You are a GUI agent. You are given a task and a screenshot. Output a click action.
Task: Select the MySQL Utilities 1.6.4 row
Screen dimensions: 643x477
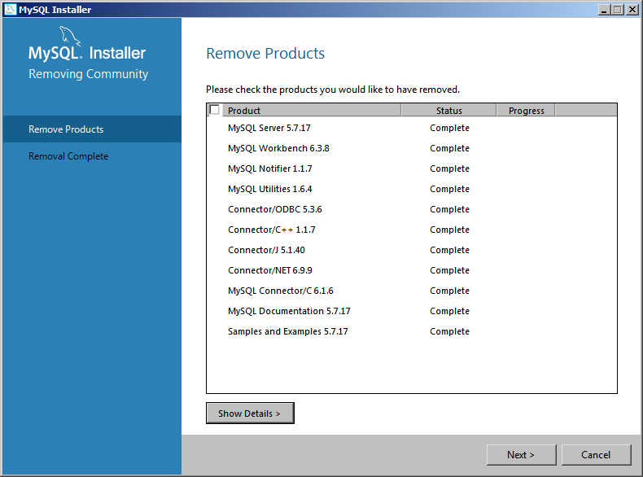[412, 189]
